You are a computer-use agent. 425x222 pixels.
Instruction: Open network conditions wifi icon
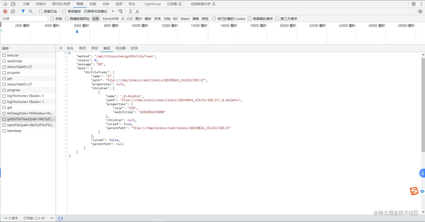[120, 11]
